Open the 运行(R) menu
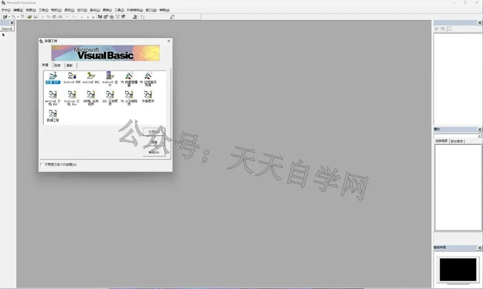Screen dimensions: 483x289 tap(82, 10)
